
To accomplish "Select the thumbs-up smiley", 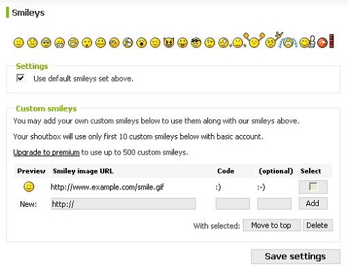I will click(x=307, y=42).
